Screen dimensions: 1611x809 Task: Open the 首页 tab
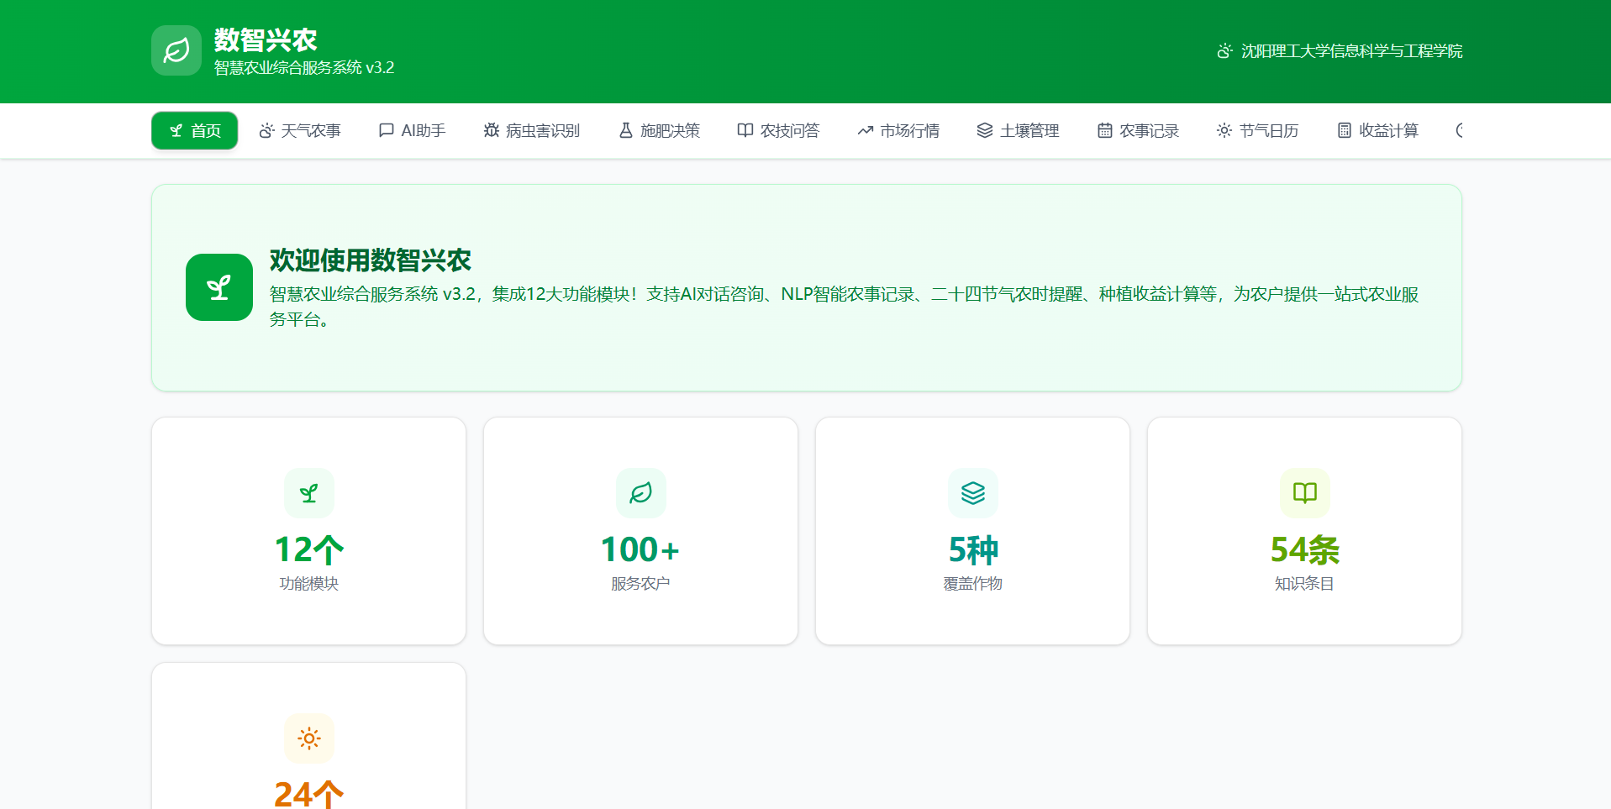tap(195, 130)
